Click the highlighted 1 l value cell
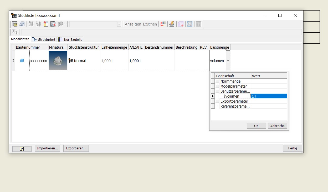Viewport: 328px width, 192px height. point(269,96)
